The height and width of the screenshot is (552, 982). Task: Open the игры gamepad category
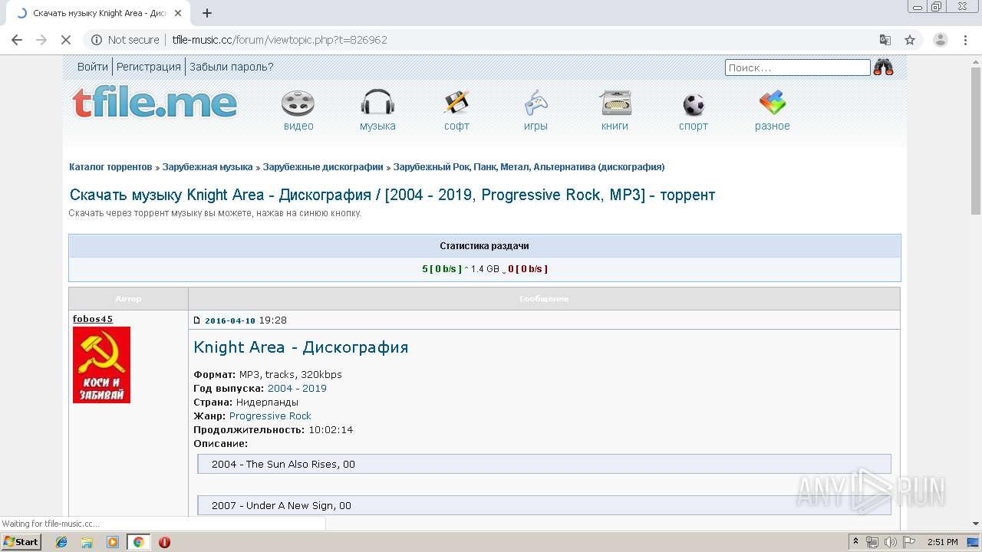click(x=535, y=103)
